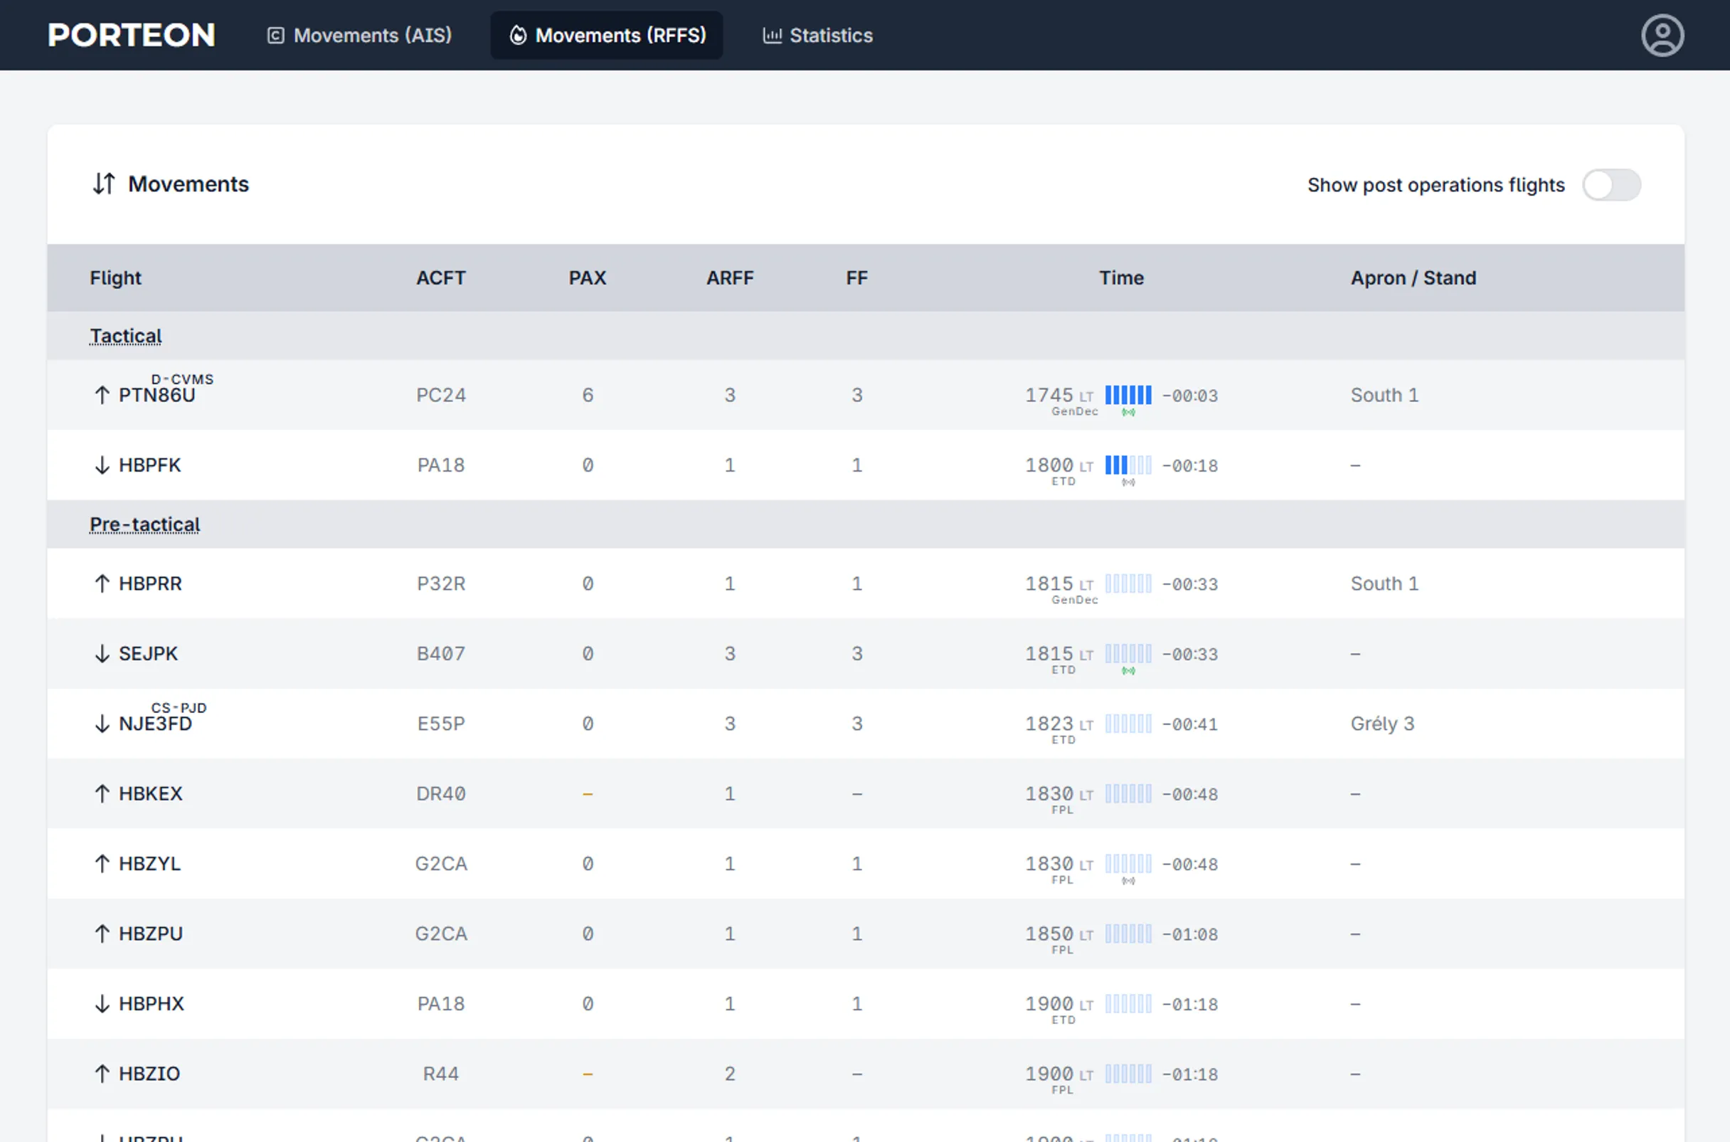1730x1142 pixels.
Task: Click the readiness progress bar for PTN86U
Action: 1128,396
